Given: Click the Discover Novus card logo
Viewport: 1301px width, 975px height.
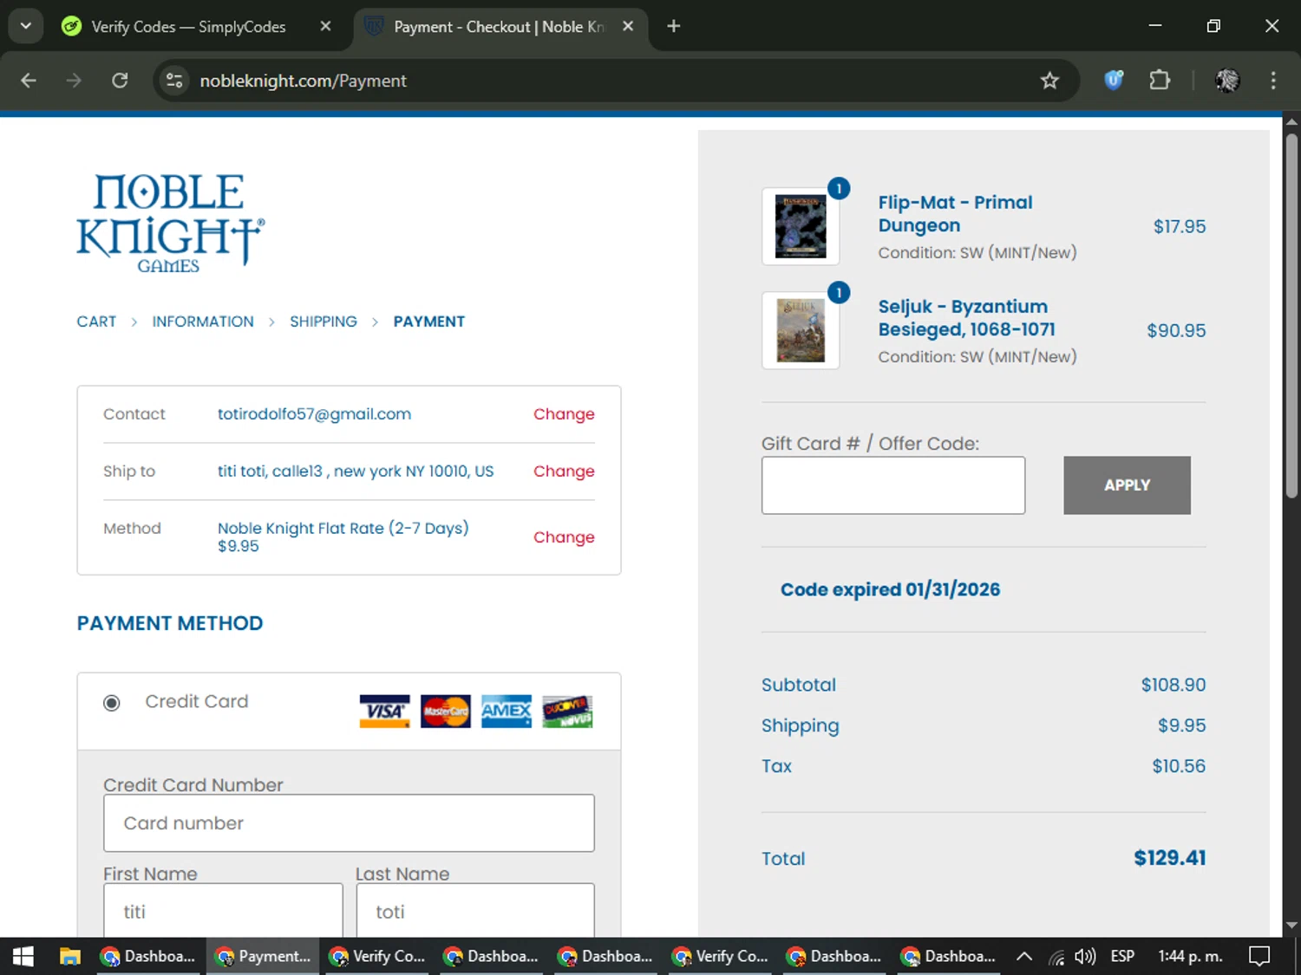Looking at the screenshot, I should pyautogui.click(x=567, y=712).
